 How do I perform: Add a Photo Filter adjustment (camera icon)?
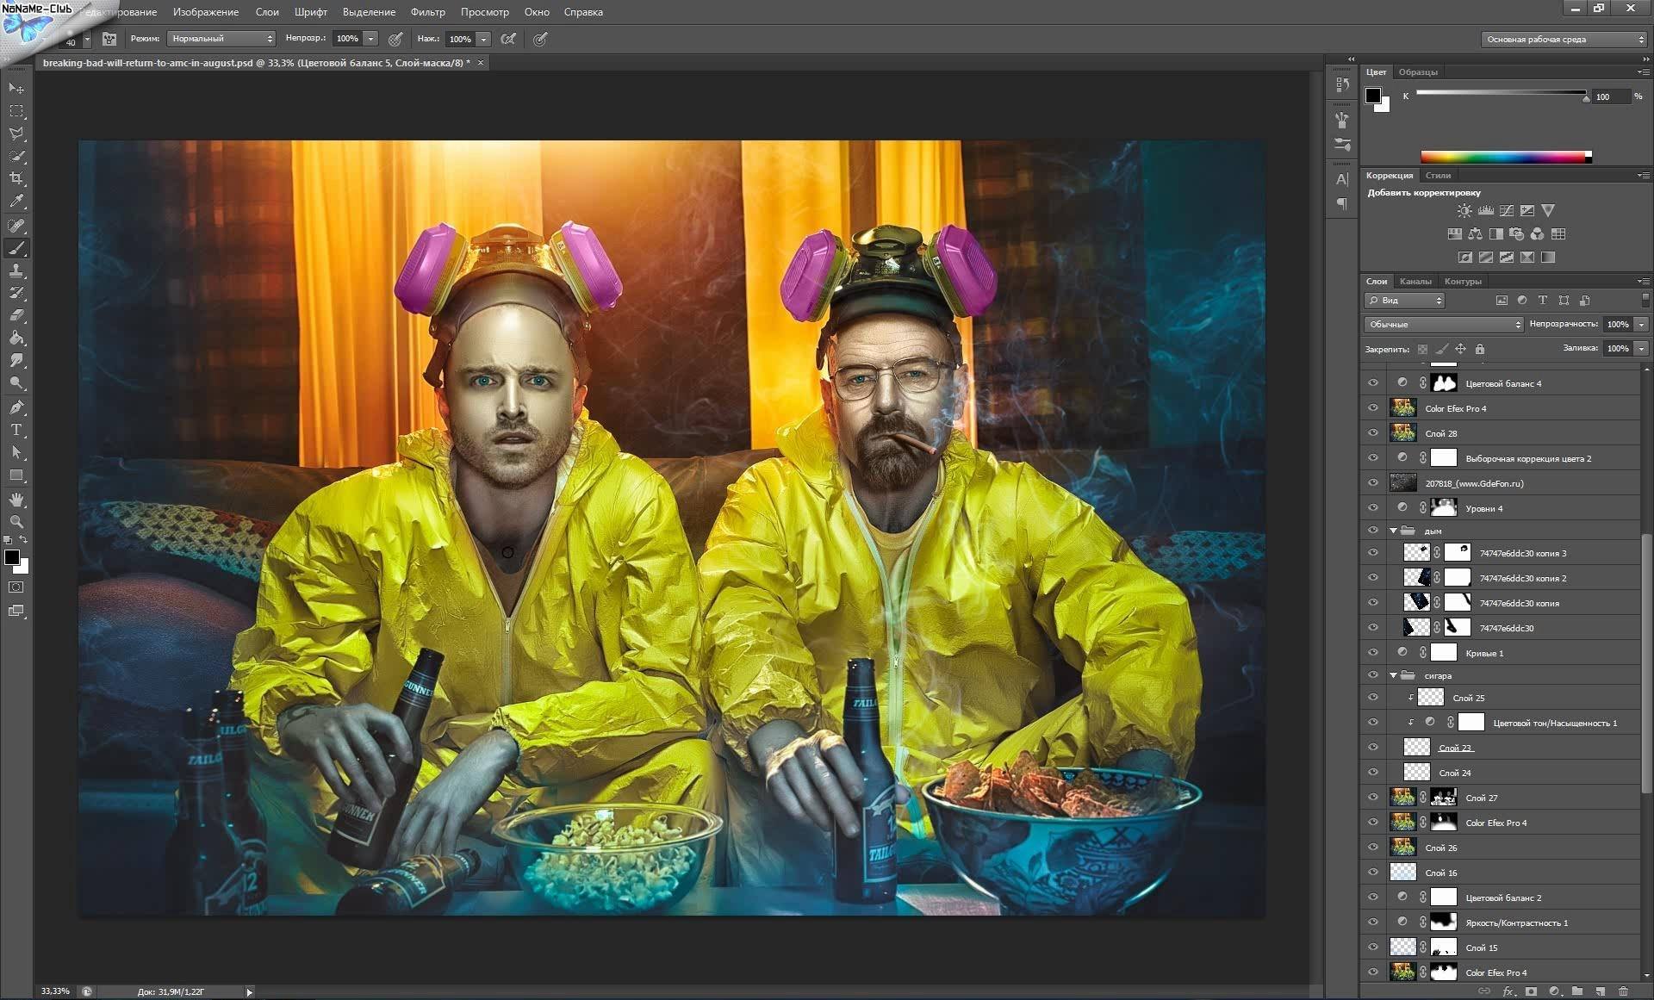coord(1516,233)
